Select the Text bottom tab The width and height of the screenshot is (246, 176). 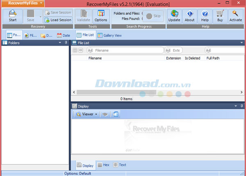(120, 165)
